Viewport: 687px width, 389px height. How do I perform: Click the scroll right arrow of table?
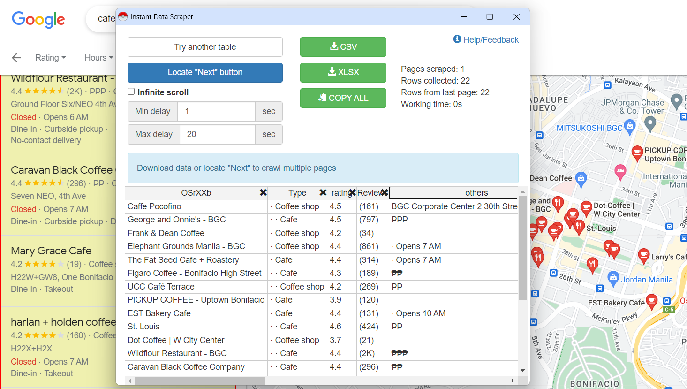click(513, 381)
